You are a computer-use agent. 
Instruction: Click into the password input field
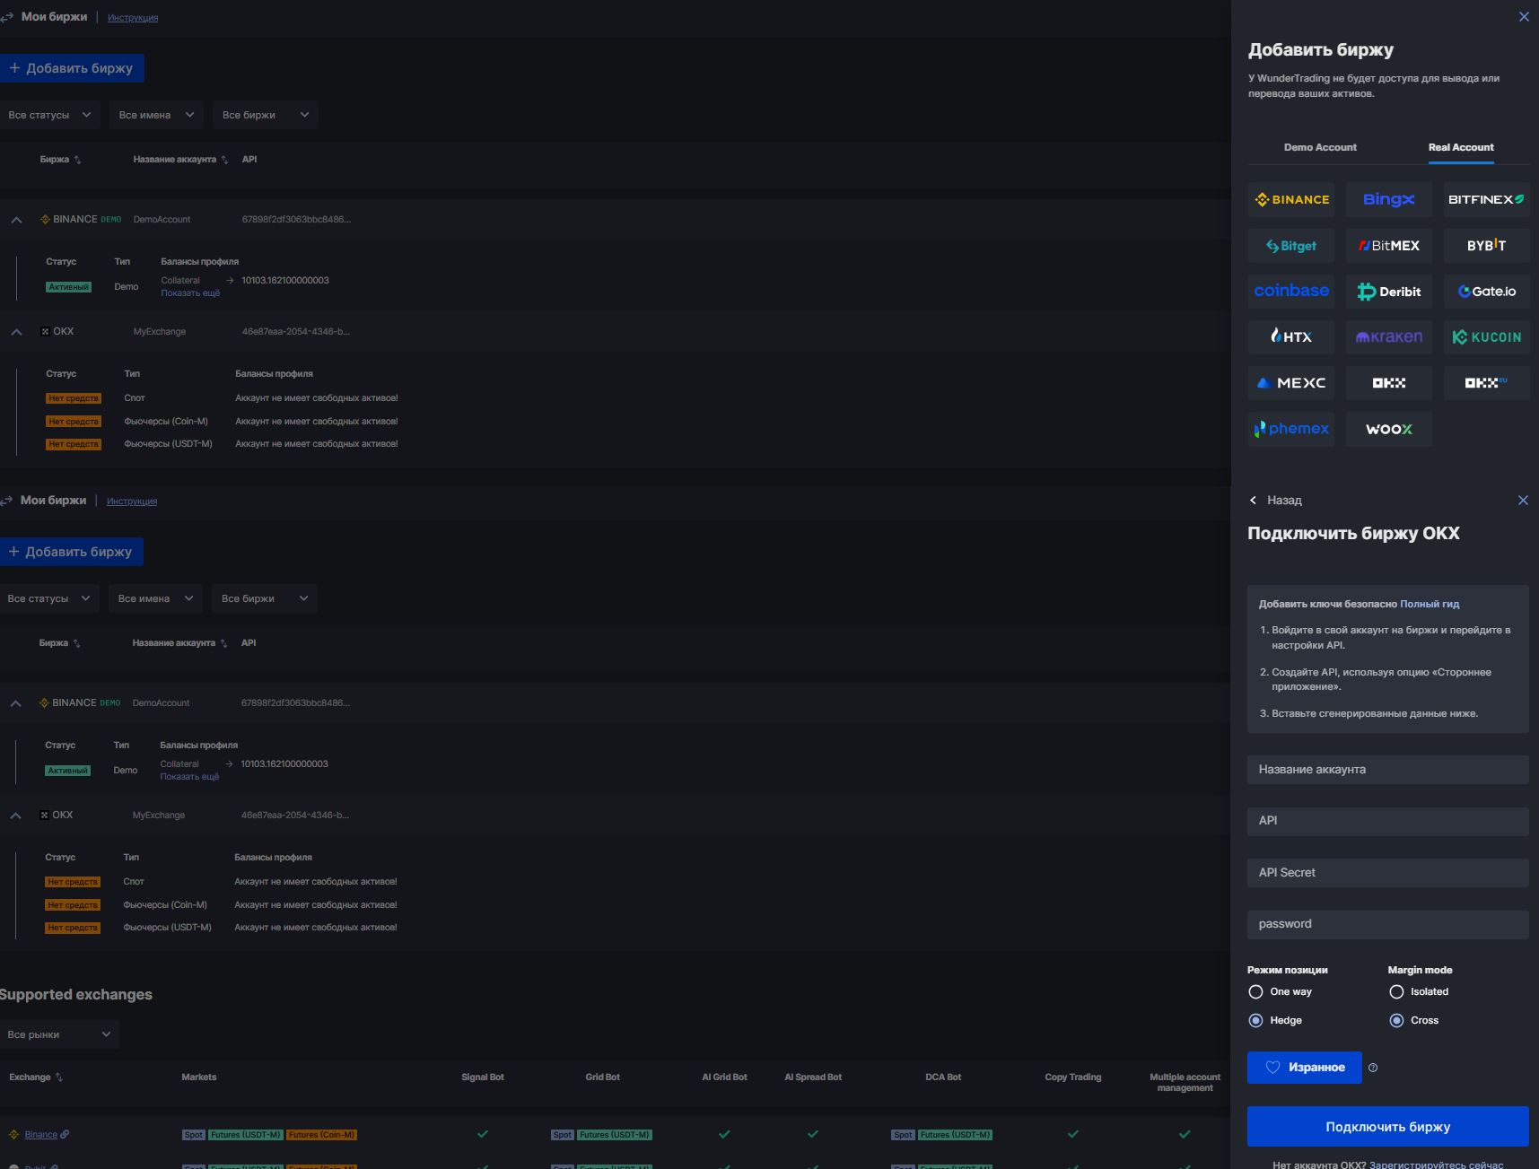[x=1388, y=924]
